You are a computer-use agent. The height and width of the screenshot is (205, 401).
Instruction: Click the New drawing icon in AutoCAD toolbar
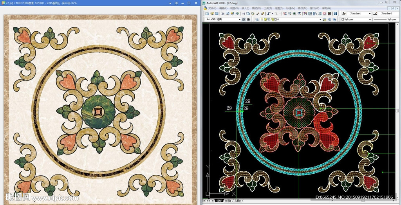pyautogui.click(x=206, y=13)
